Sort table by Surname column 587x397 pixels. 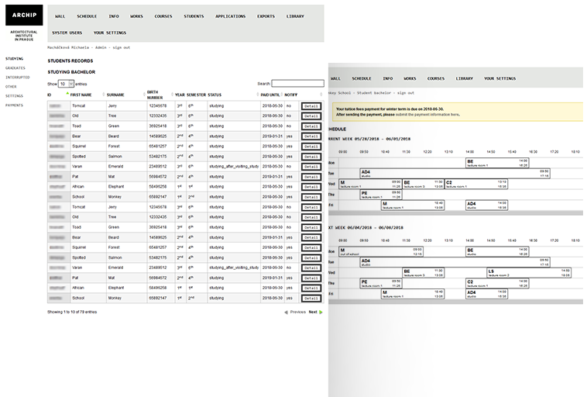115,95
